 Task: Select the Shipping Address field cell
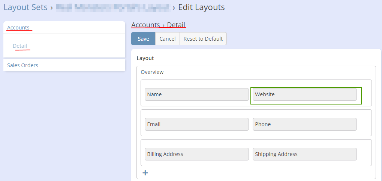(304, 154)
